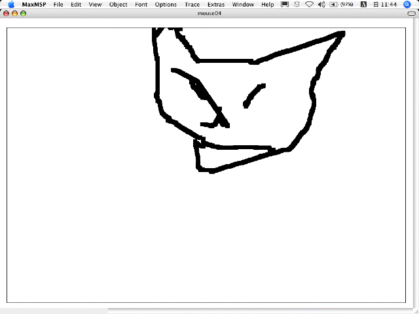Open the Extras menu

[x=215, y=5]
